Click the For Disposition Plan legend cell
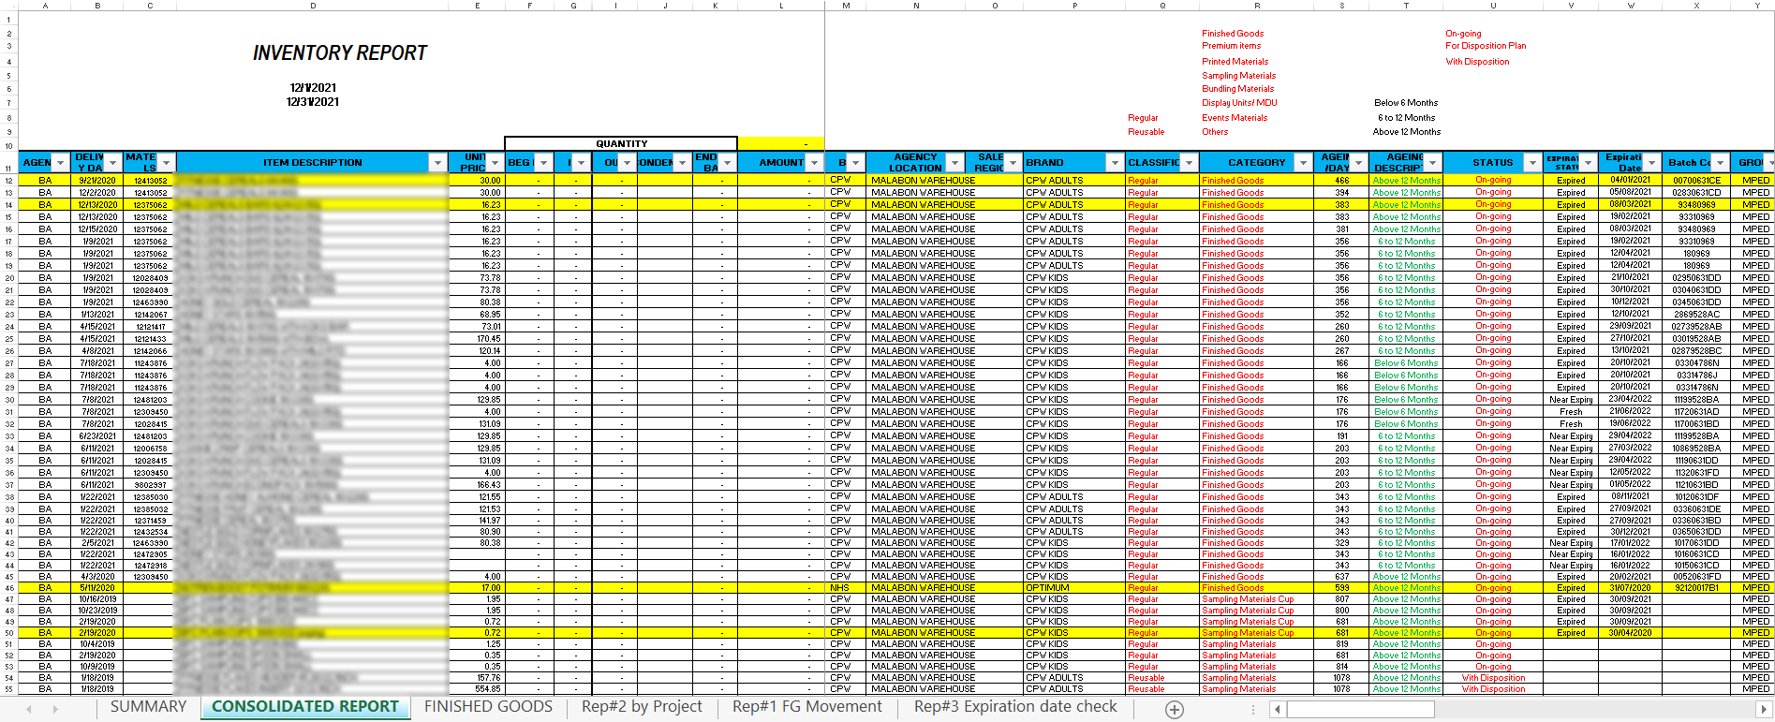This screenshot has width=1775, height=722. [x=1486, y=46]
